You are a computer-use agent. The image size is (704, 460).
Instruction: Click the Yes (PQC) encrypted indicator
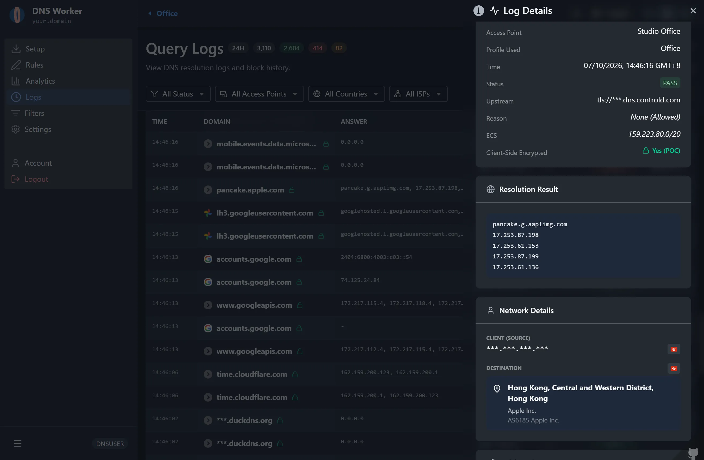coord(661,151)
